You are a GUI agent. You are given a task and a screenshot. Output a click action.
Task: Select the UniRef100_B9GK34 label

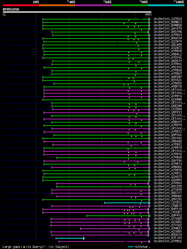click(x=168, y=38)
